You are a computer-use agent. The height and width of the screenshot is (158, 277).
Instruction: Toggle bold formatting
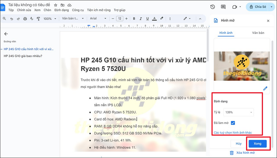point(134,19)
